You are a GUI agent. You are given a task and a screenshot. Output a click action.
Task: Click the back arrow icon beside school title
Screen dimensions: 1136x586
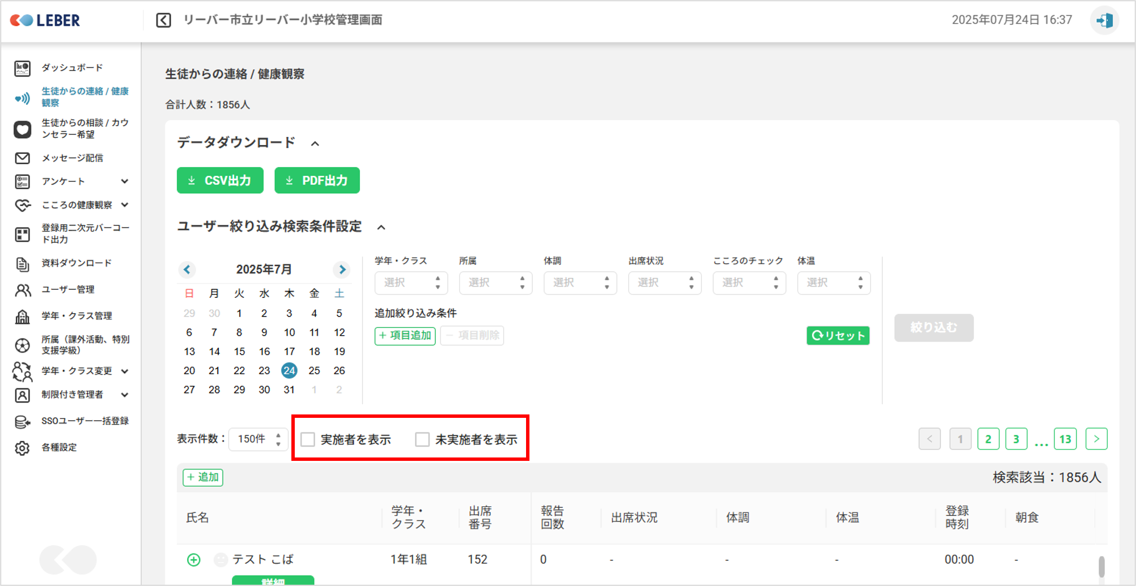click(163, 20)
